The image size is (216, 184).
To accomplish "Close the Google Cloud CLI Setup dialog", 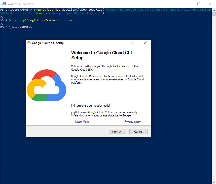I will [145, 43].
